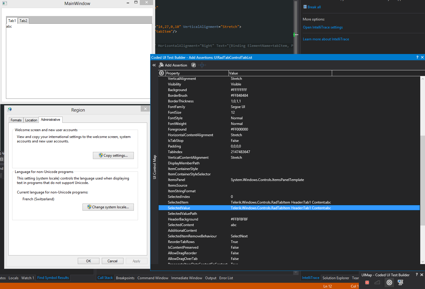Open help in UIMap Coded UI Test Builder
Image resolution: width=425 pixels, height=289 pixels.
tap(417, 275)
